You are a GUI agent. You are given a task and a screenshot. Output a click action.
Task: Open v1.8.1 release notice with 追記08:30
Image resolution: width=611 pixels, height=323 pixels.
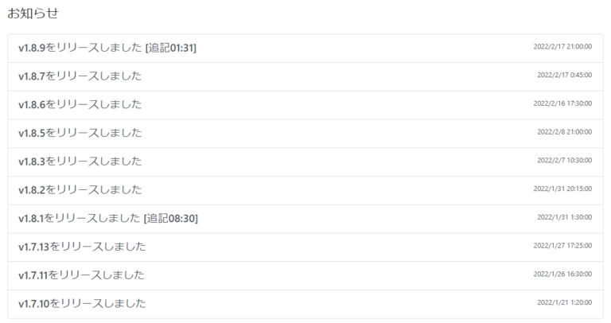tap(108, 218)
